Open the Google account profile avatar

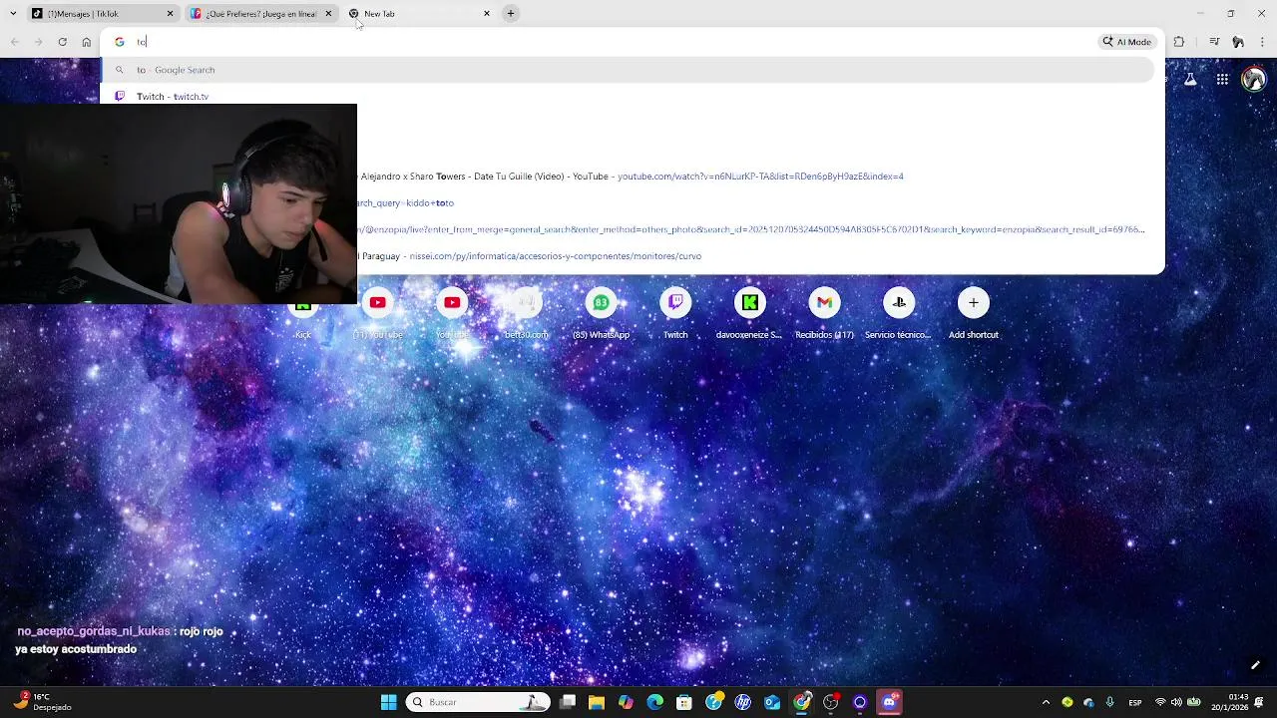tap(1254, 80)
